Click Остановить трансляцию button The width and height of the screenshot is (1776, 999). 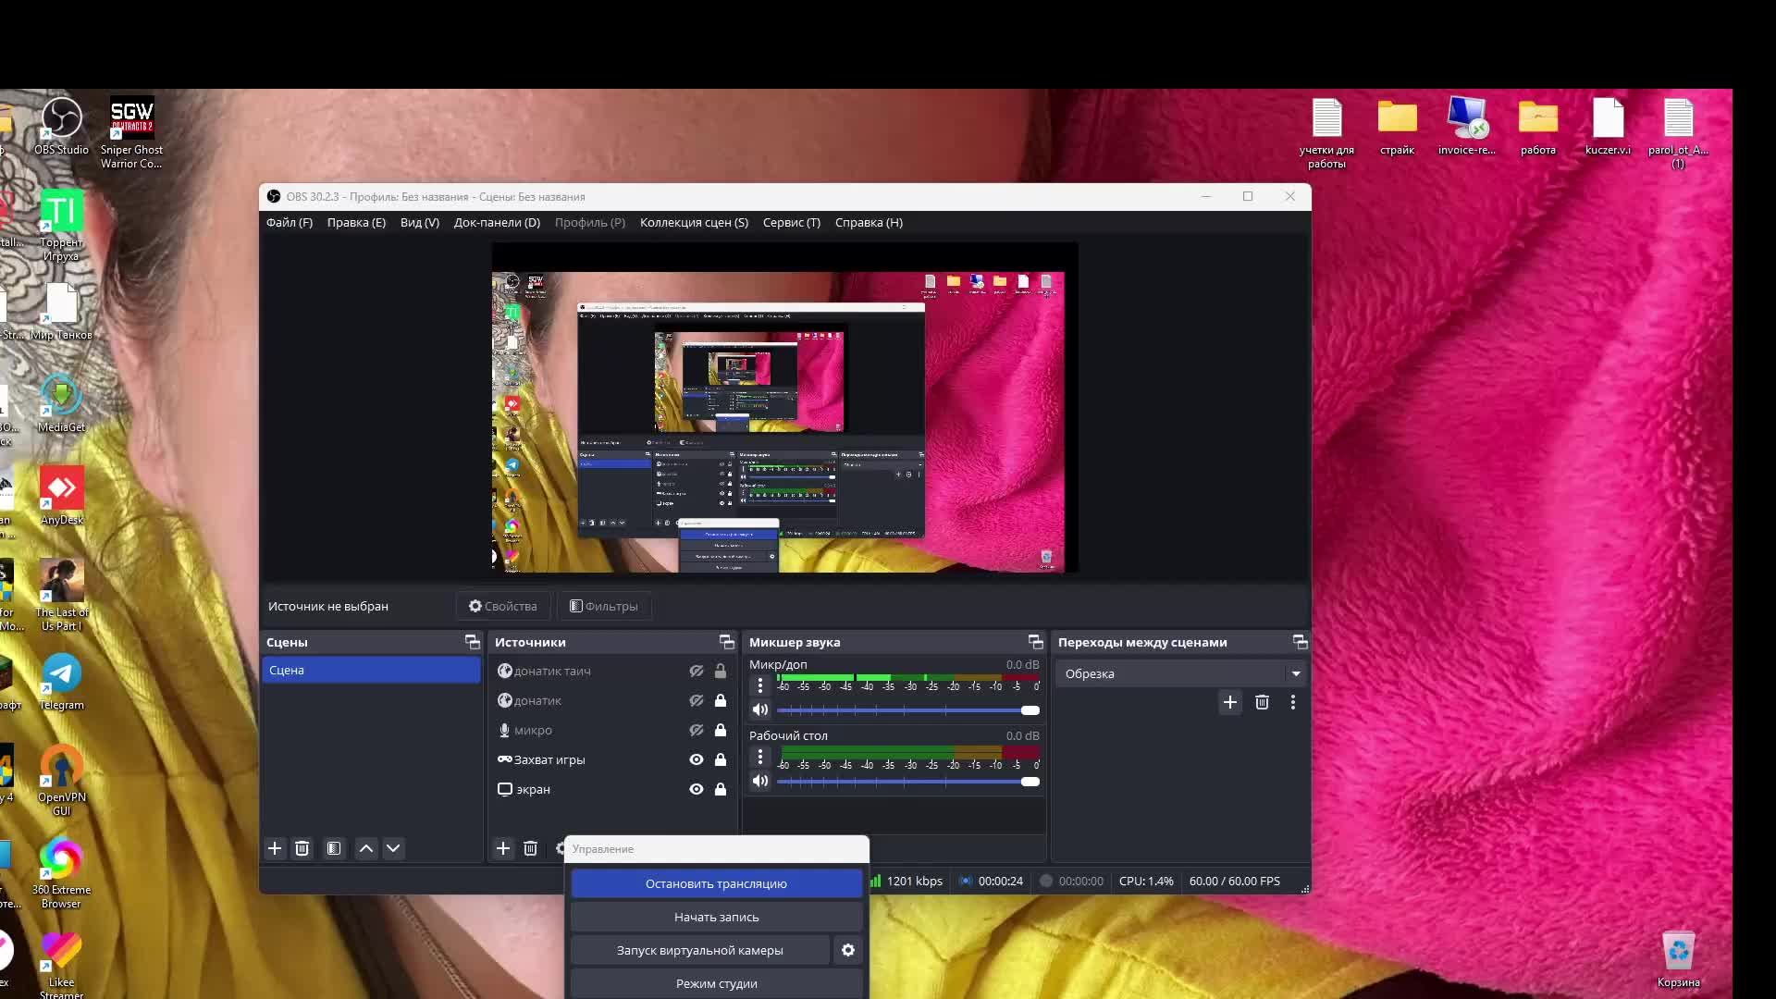pos(716,883)
